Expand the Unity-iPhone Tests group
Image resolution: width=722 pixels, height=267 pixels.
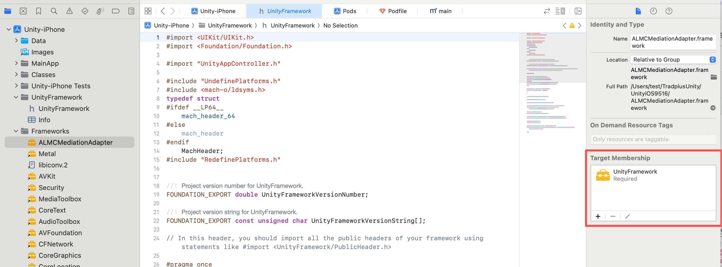16,86
